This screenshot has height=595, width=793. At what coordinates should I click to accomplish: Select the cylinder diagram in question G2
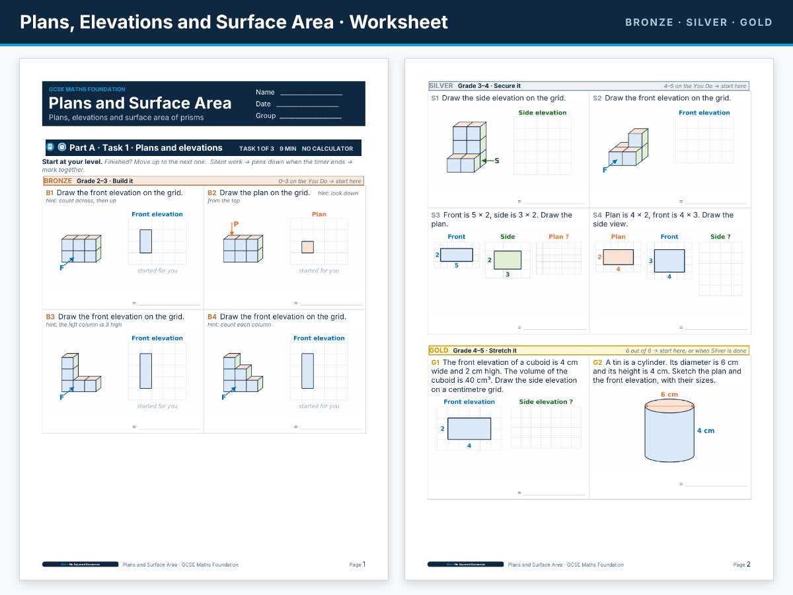(669, 430)
